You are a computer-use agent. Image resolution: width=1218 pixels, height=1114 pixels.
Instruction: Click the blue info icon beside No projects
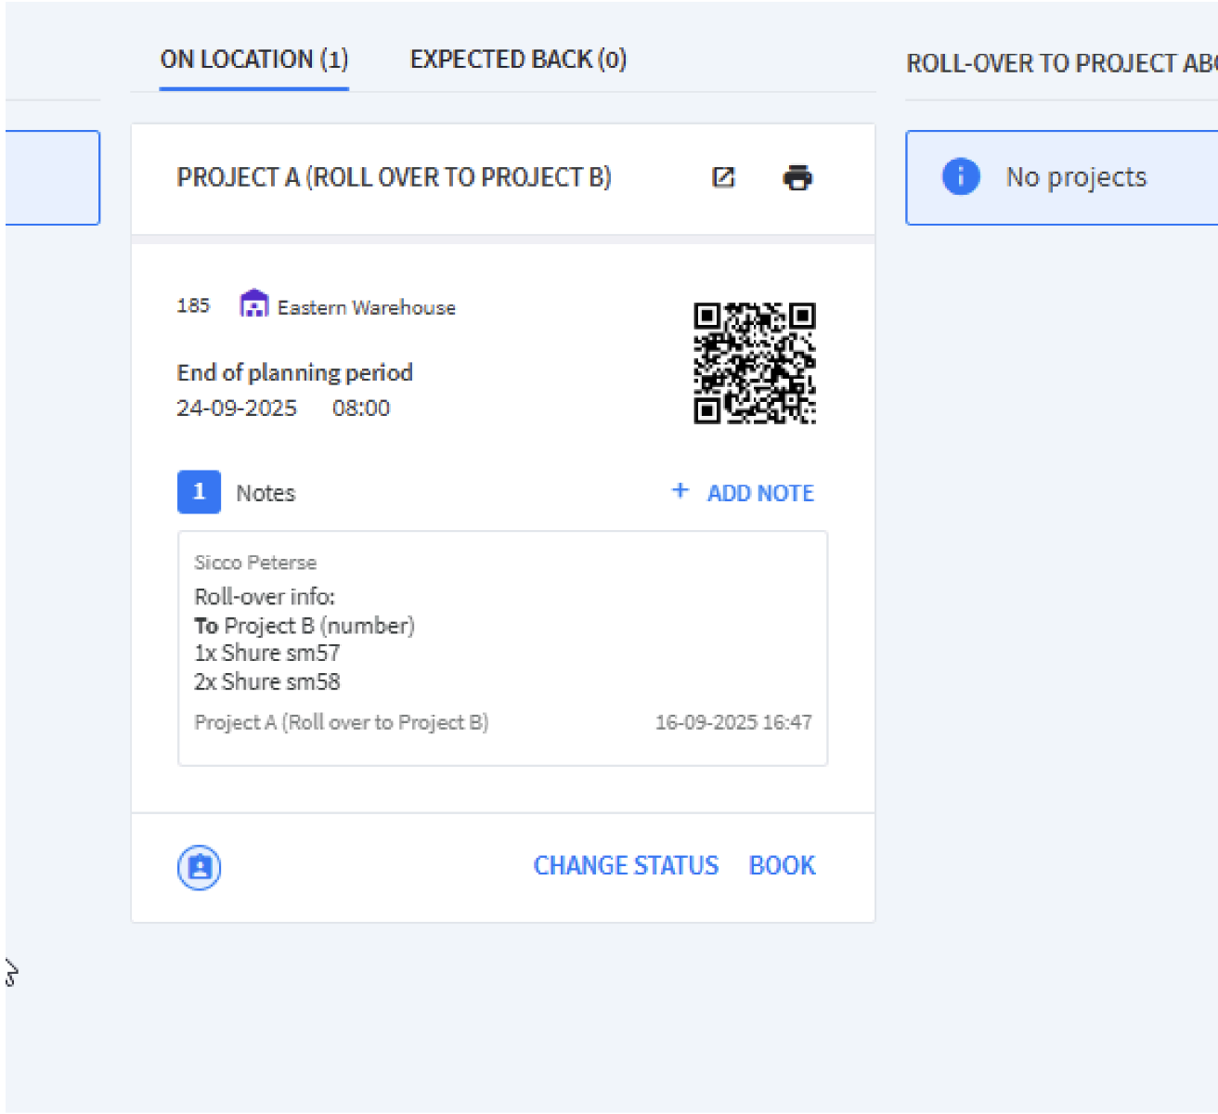961,176
